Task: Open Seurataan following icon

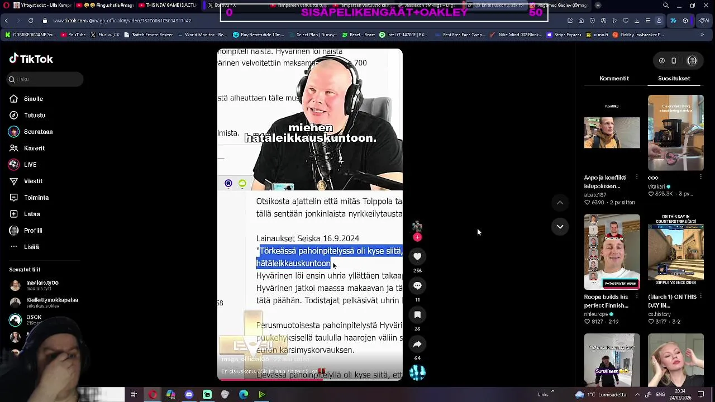Action: [x=14, y=132]
